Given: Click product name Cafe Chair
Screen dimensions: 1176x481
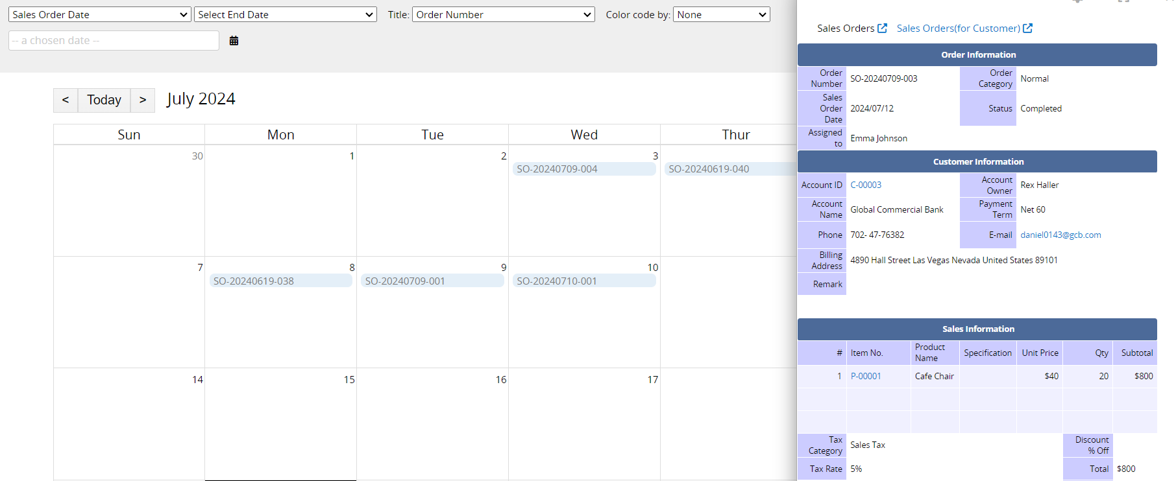Looking at the screenshot, I should tap(935, 376).
